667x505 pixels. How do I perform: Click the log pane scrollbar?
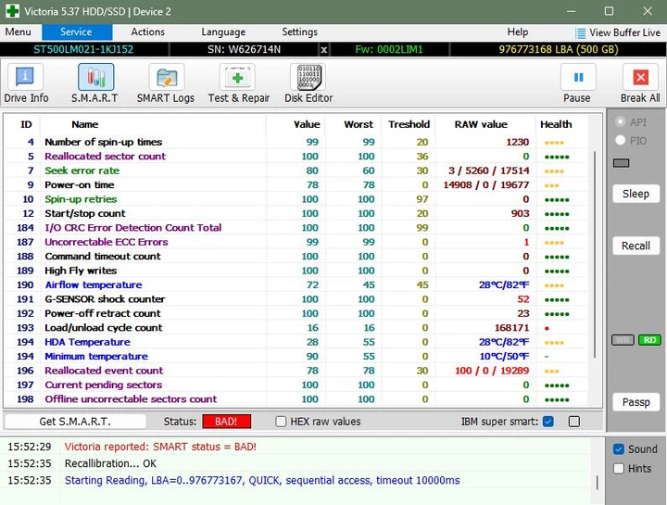pyautogui.click(x=598, y=483)
